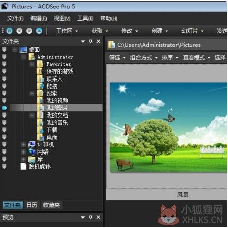Viewport: 228px width, 228px height.
Task: Open the 工作区 dropdown
Action: pos(67,31)
